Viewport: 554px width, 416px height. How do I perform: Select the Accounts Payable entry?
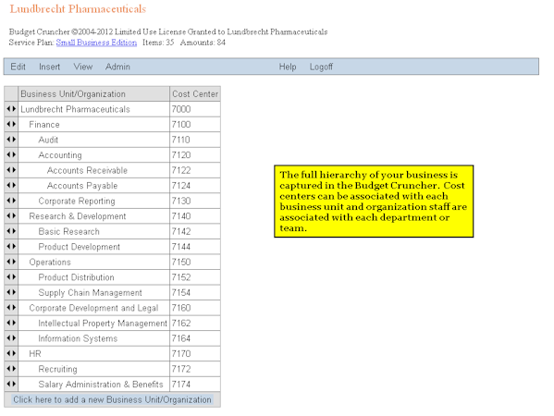tap(82, 186)
